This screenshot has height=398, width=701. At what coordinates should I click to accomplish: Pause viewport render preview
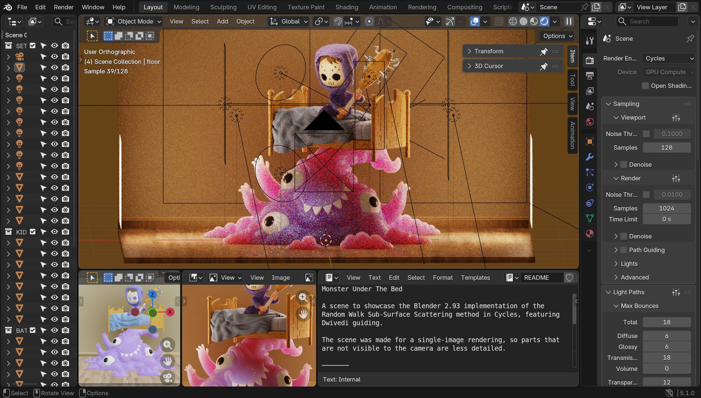569,21
